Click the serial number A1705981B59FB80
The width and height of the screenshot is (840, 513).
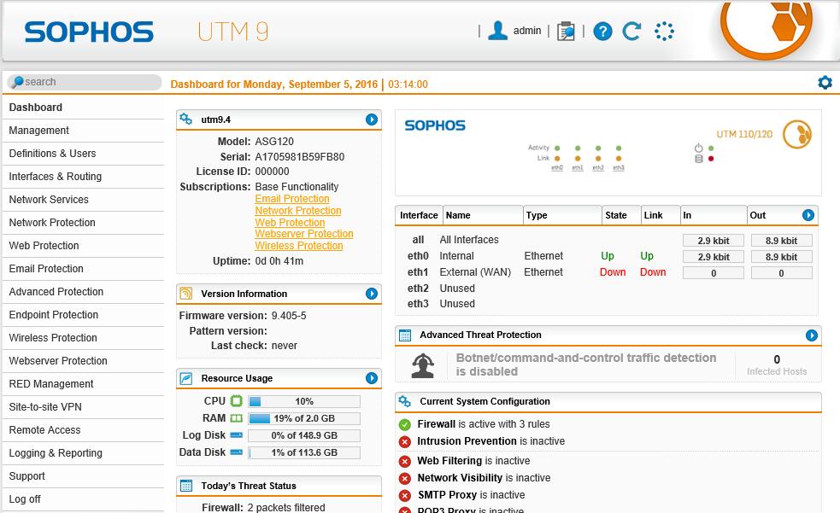pyautogui.click(x=299, y=157)
